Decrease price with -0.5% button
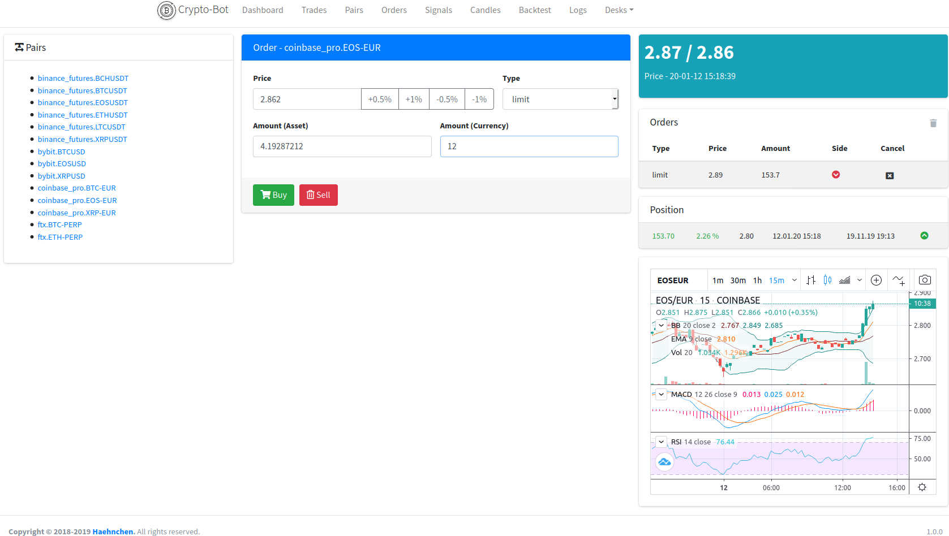Viewport: 949px width, 536px height. coord(447,100)
